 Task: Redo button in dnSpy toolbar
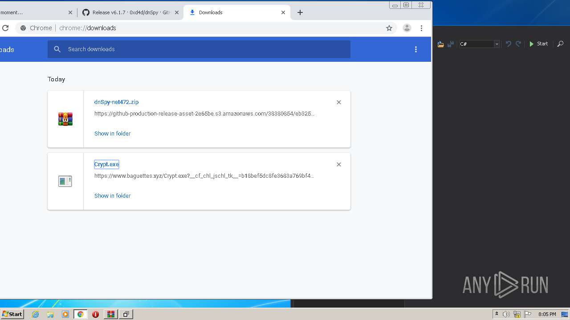[518, 44]
